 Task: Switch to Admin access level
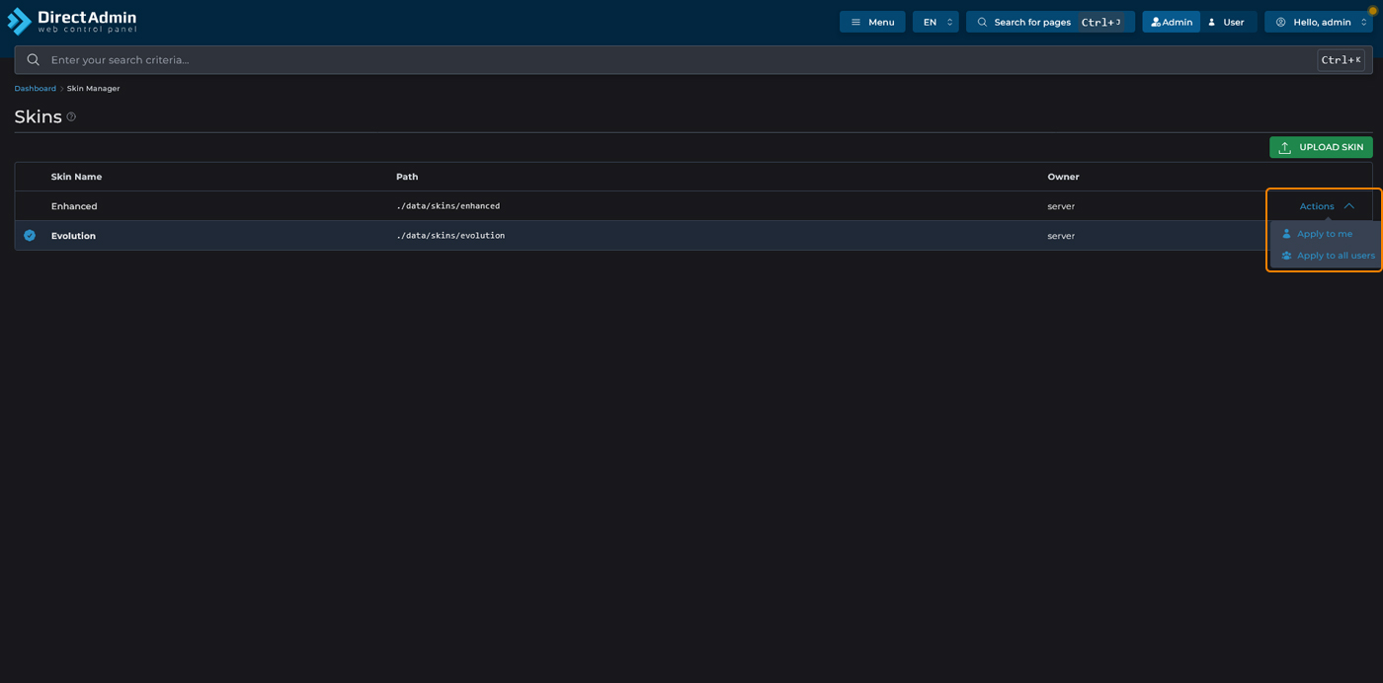[x=1171, y=22]
